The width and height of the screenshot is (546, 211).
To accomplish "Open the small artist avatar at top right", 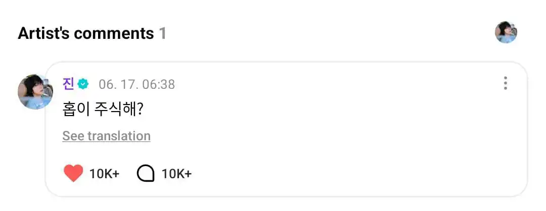I will pos(506,32).
